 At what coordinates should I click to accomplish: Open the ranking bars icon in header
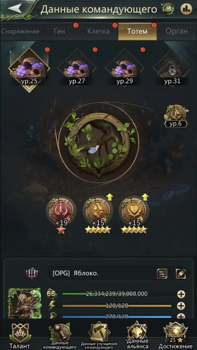(x=186, y=9)
